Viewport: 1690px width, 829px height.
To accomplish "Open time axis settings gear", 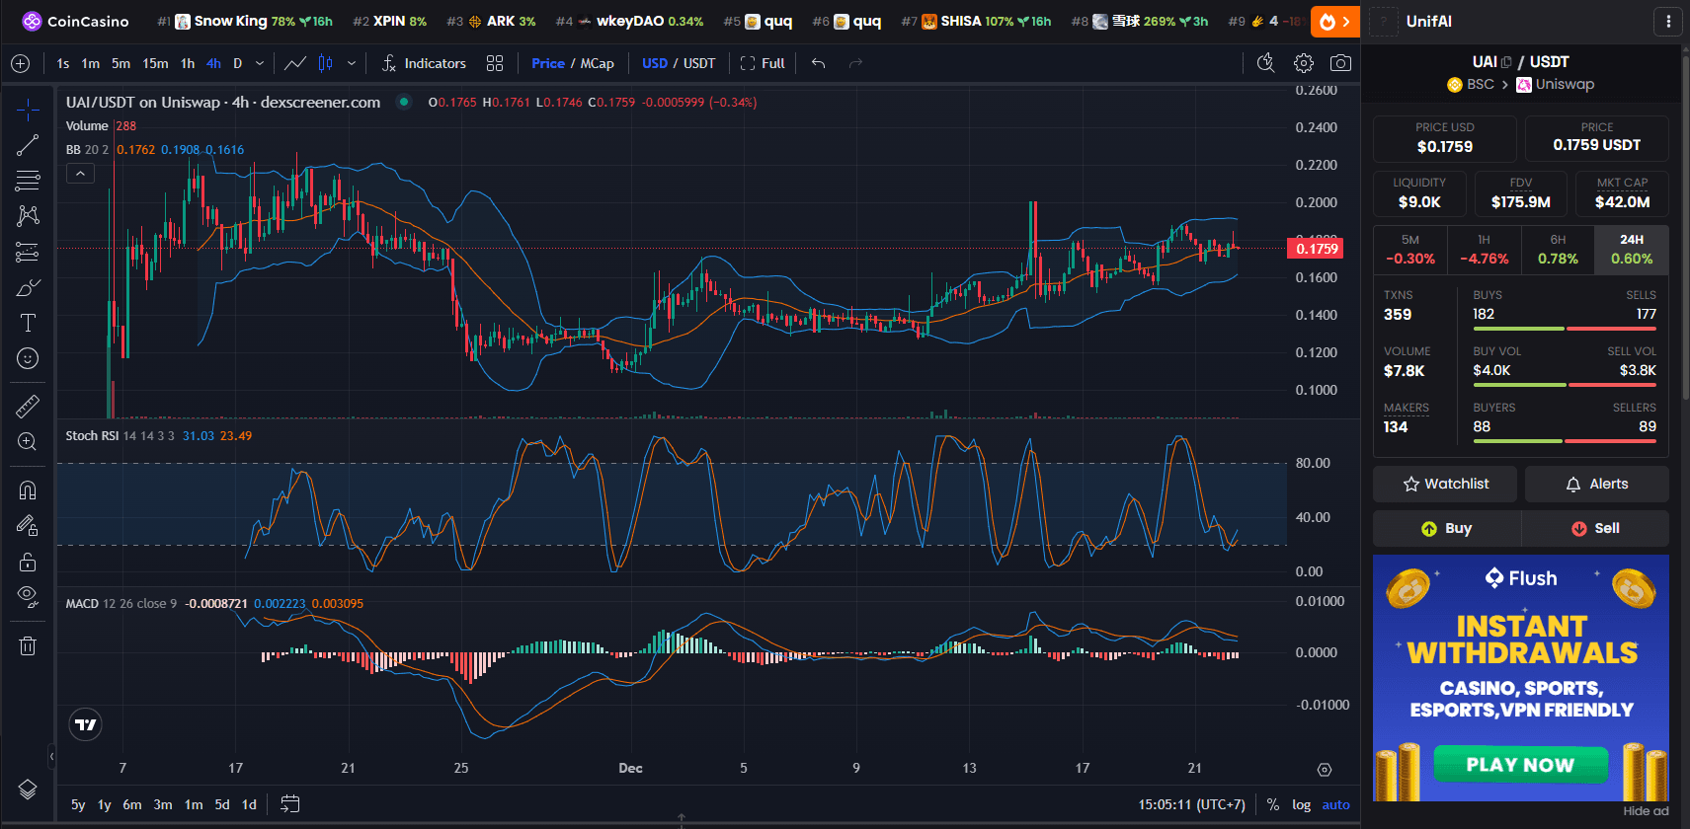I will [1325, 769].
